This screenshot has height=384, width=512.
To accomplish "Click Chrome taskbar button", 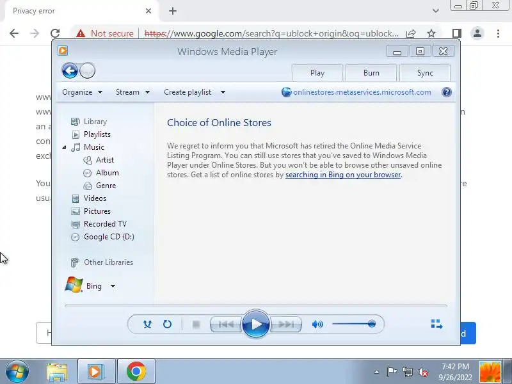I will (136, 372).
